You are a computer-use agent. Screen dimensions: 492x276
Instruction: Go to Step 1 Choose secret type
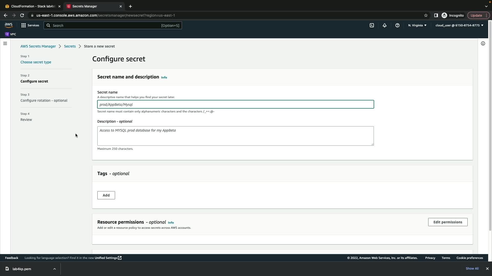[x=36, y=62]
